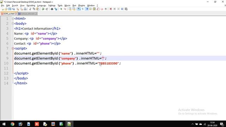This screenshot has width=226, height=127.
Task: Redo via the toolbar arrow icon
Action: point(47,9)
